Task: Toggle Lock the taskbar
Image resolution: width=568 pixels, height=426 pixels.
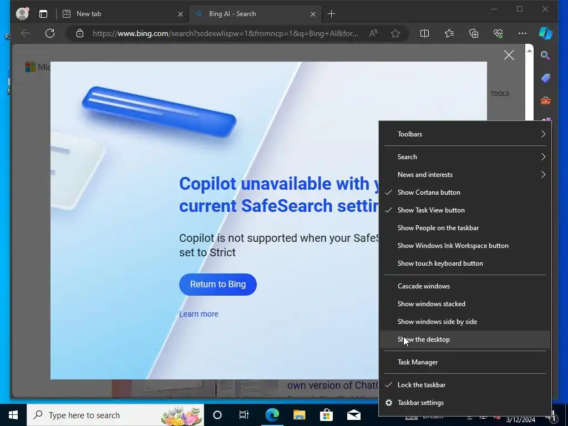Action: tap(465, 385)
